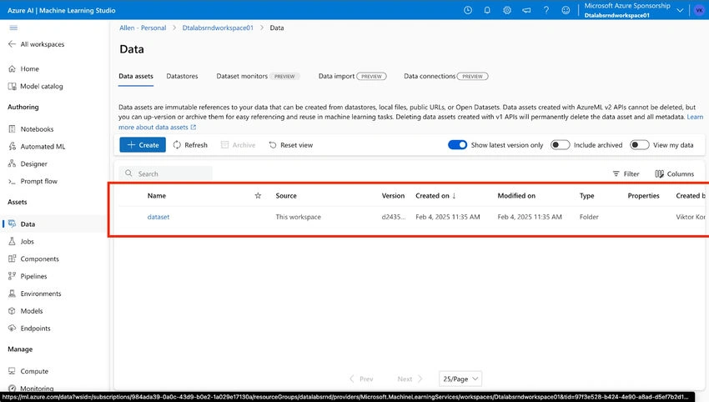
Task: Open recent activity clock icon
Action: click(x=468, y=10)
